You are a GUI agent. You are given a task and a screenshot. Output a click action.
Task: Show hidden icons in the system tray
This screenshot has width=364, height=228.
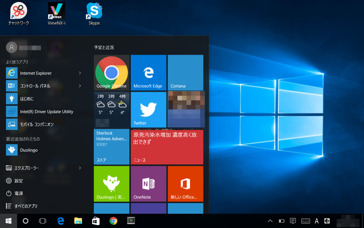point(270,221)
